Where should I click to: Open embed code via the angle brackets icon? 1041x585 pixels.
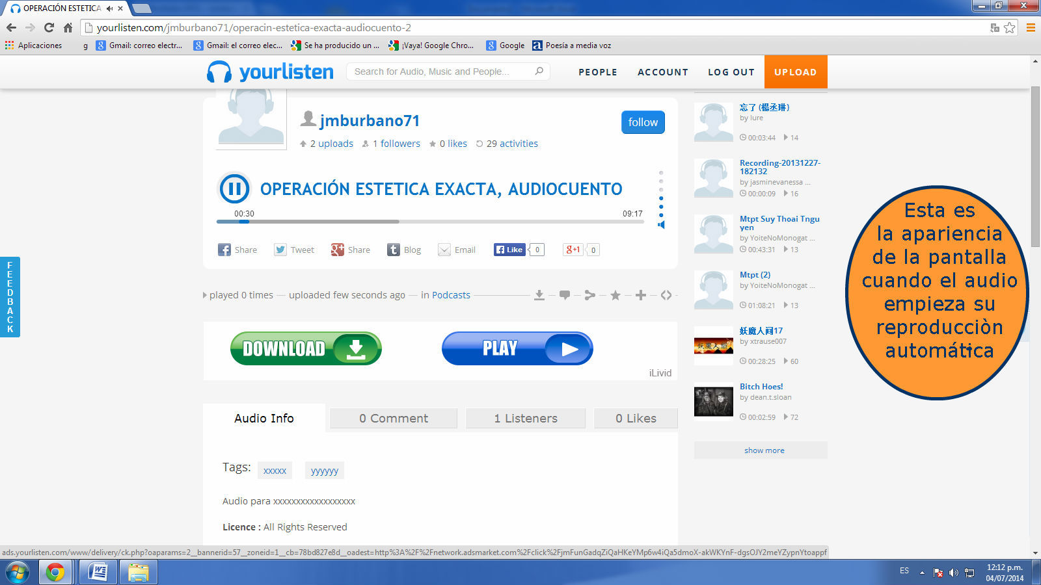coord(666,295)
